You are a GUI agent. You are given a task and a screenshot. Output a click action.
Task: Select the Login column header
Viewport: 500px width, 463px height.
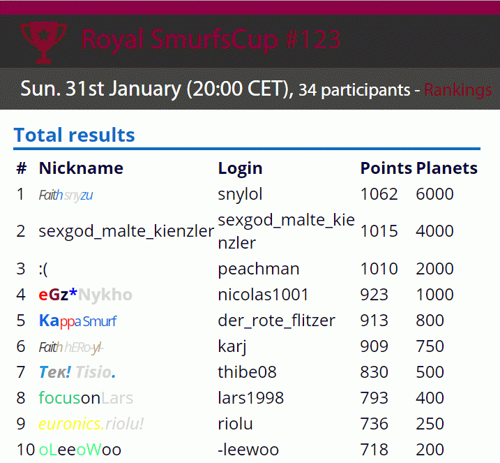pos(240,168)
